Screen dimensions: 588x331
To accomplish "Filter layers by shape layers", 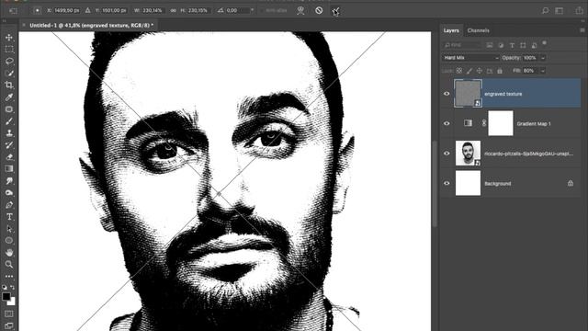I will click(x=523, y=45).
